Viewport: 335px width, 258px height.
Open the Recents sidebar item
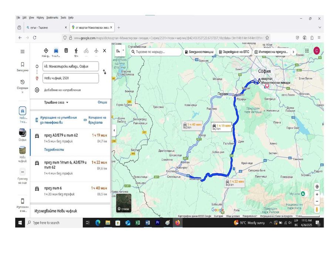[x=23, y=86]
